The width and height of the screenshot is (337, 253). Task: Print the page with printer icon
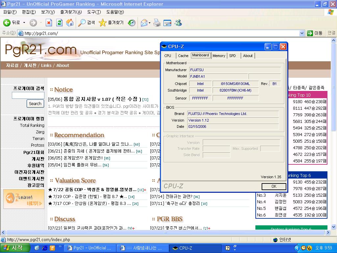[x=157, y=23]
